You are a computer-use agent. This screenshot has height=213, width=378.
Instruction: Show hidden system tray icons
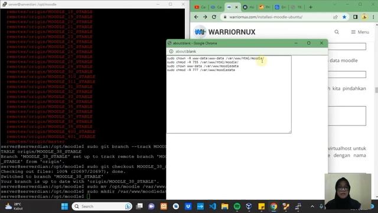[x=312, y=206]
